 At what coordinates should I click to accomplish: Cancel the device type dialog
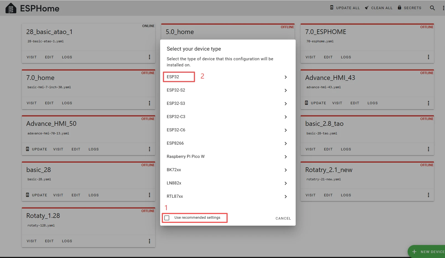(x=283, y=218)
